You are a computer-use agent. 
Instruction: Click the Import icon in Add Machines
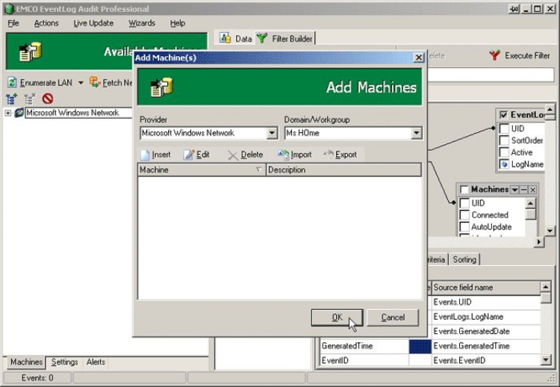pos(283,155)
